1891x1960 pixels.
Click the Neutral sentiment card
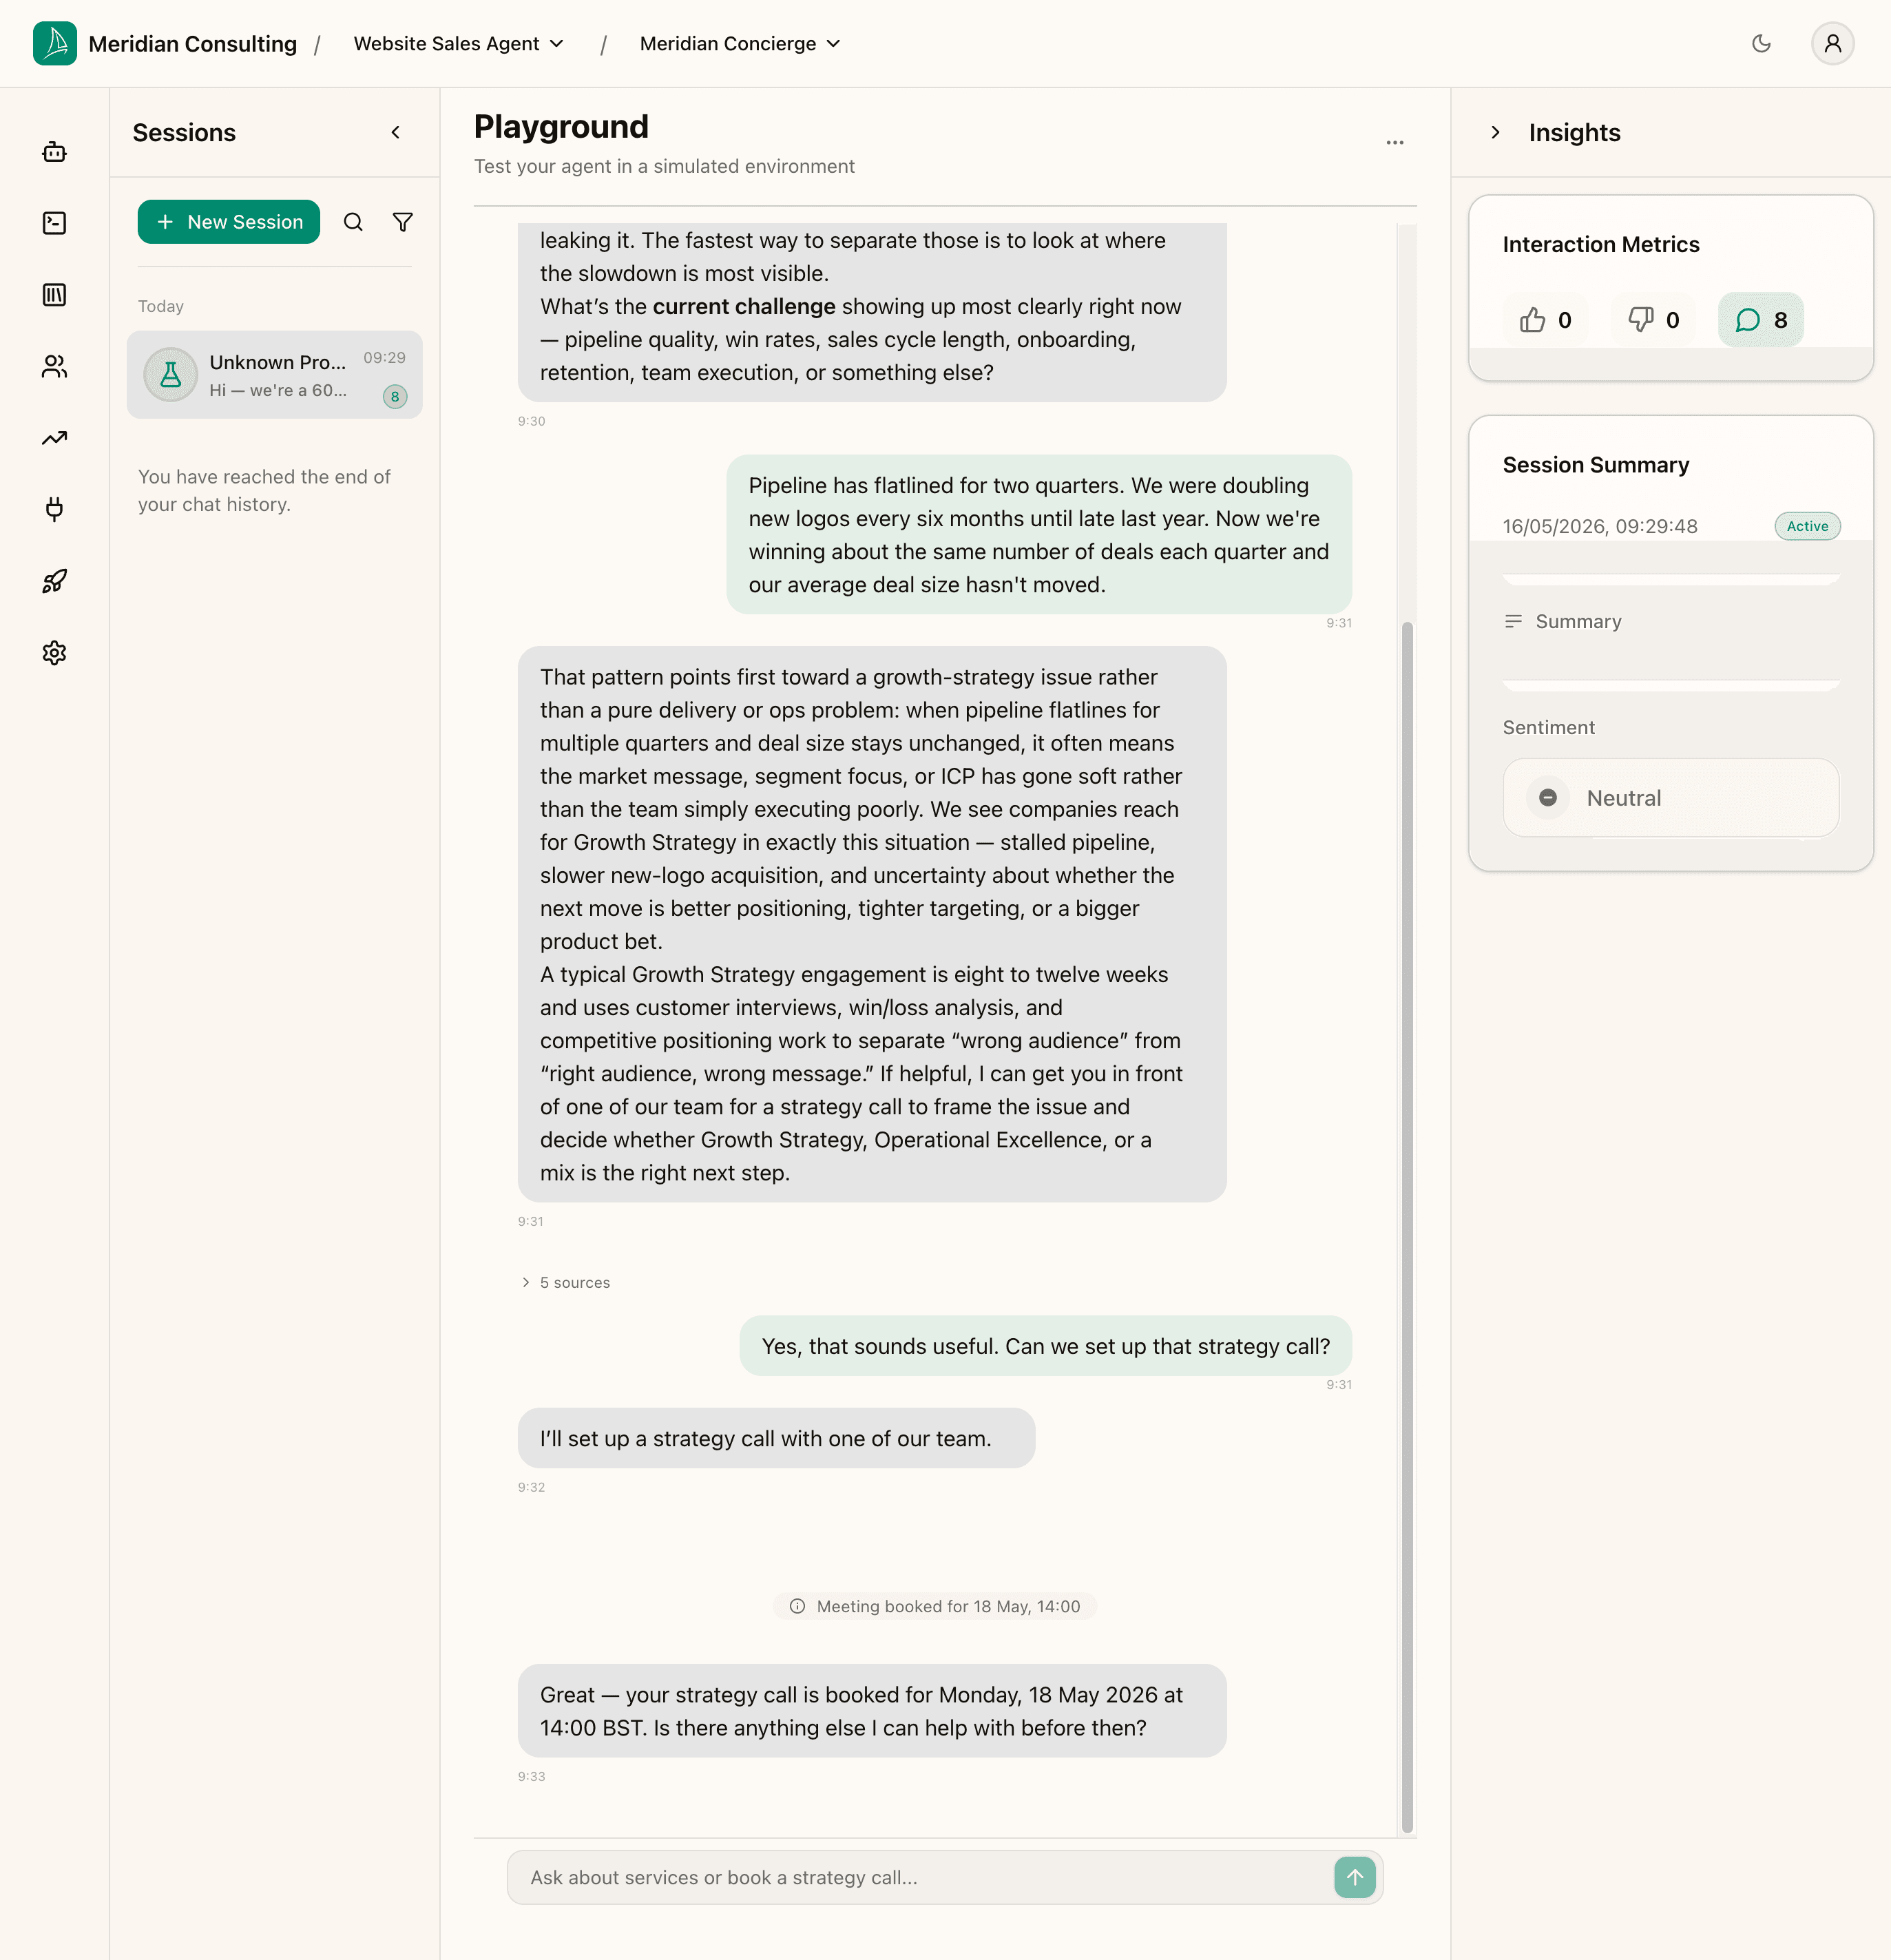pos(1671,798)
